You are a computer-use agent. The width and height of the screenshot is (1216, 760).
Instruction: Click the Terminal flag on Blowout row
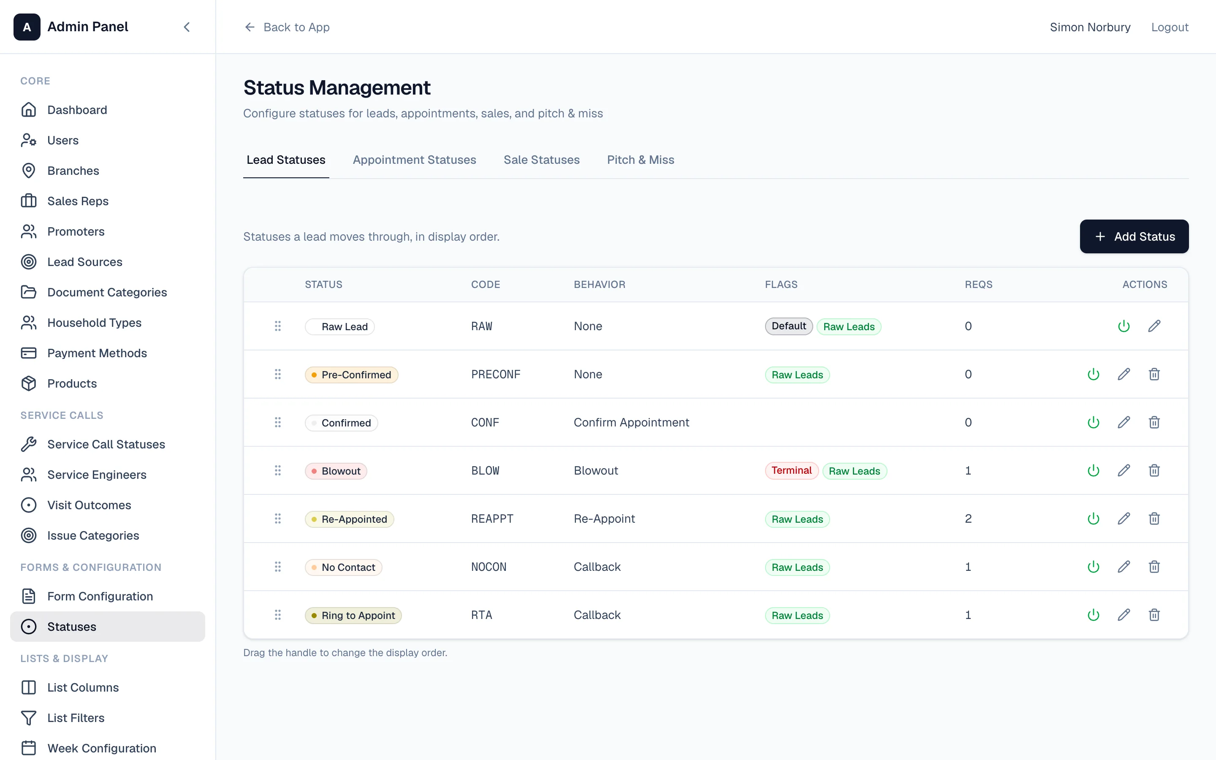point(791,470)
